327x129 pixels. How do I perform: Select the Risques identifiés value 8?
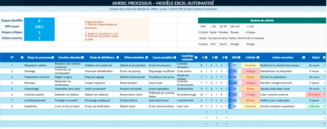pos(39,21)
